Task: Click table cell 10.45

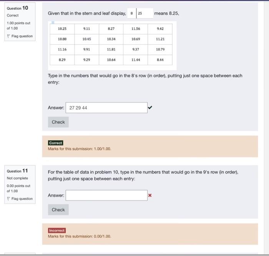Action: tap(86, 39)
